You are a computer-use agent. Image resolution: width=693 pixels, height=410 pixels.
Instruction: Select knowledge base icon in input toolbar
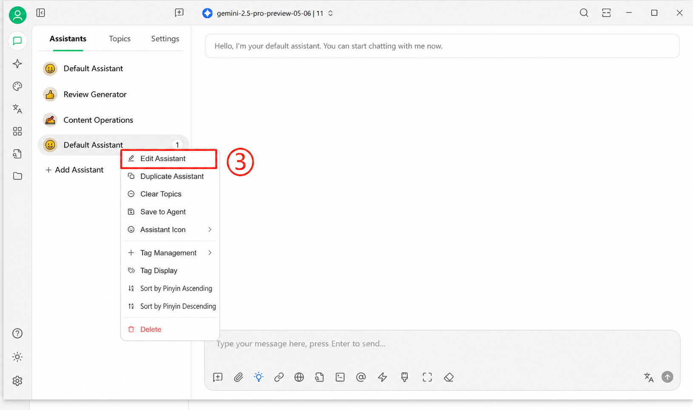tap(320, 377)
